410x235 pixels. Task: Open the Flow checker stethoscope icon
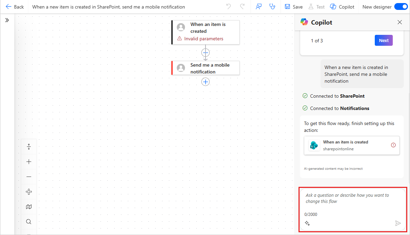point(272,7)
